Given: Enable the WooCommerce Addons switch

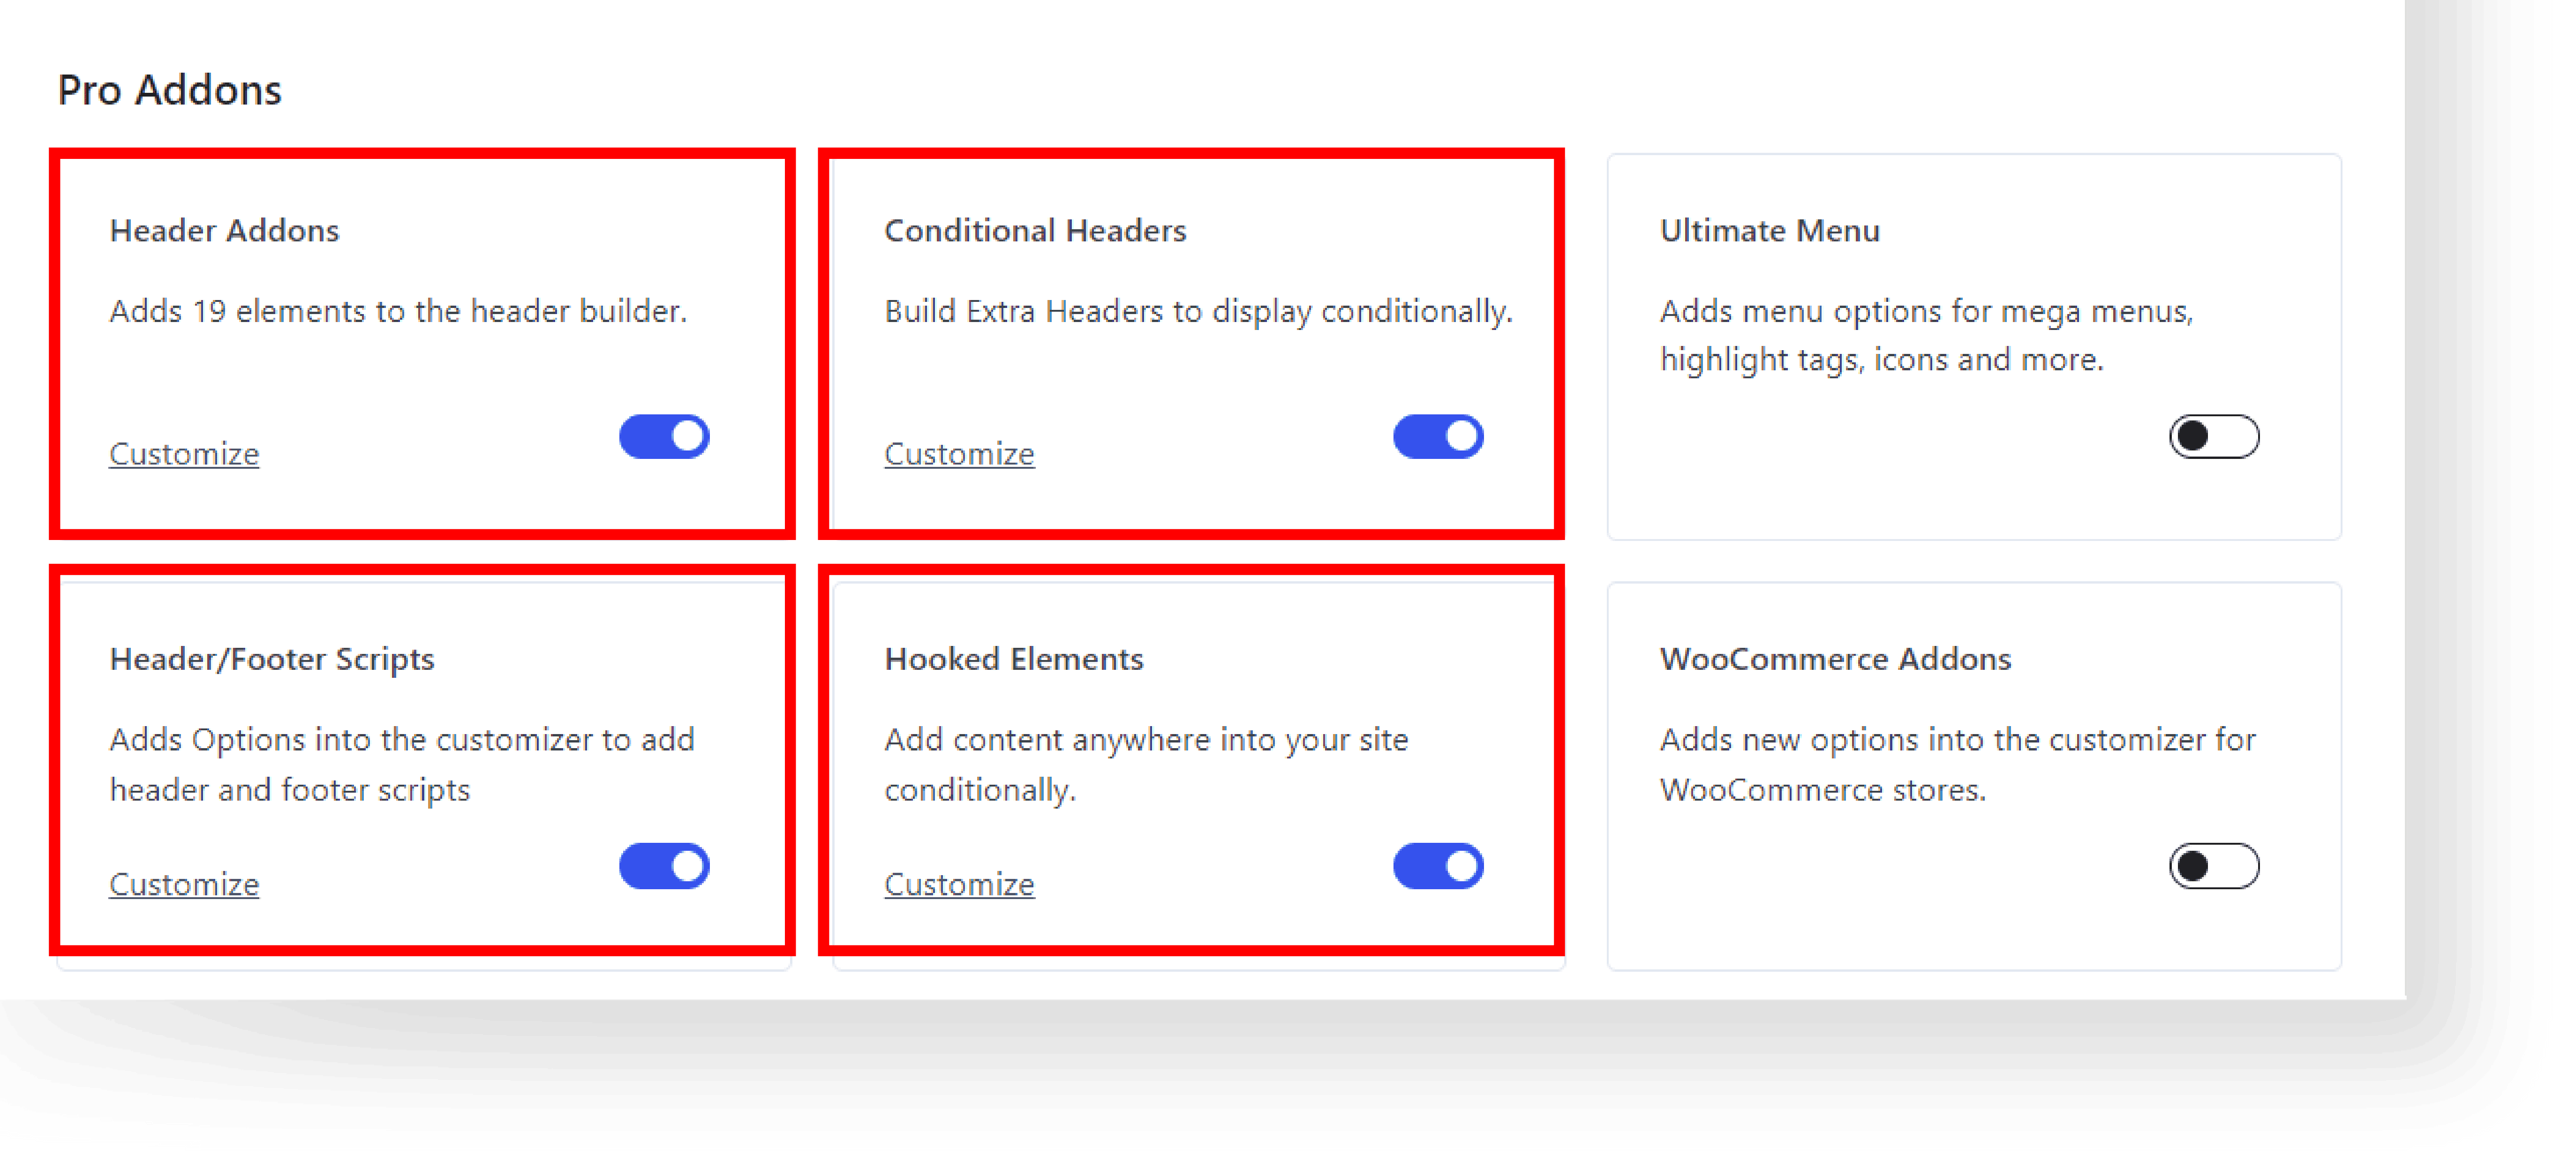Looking at the screenshot, I should pyautogui.click(x=2214, y=866).
